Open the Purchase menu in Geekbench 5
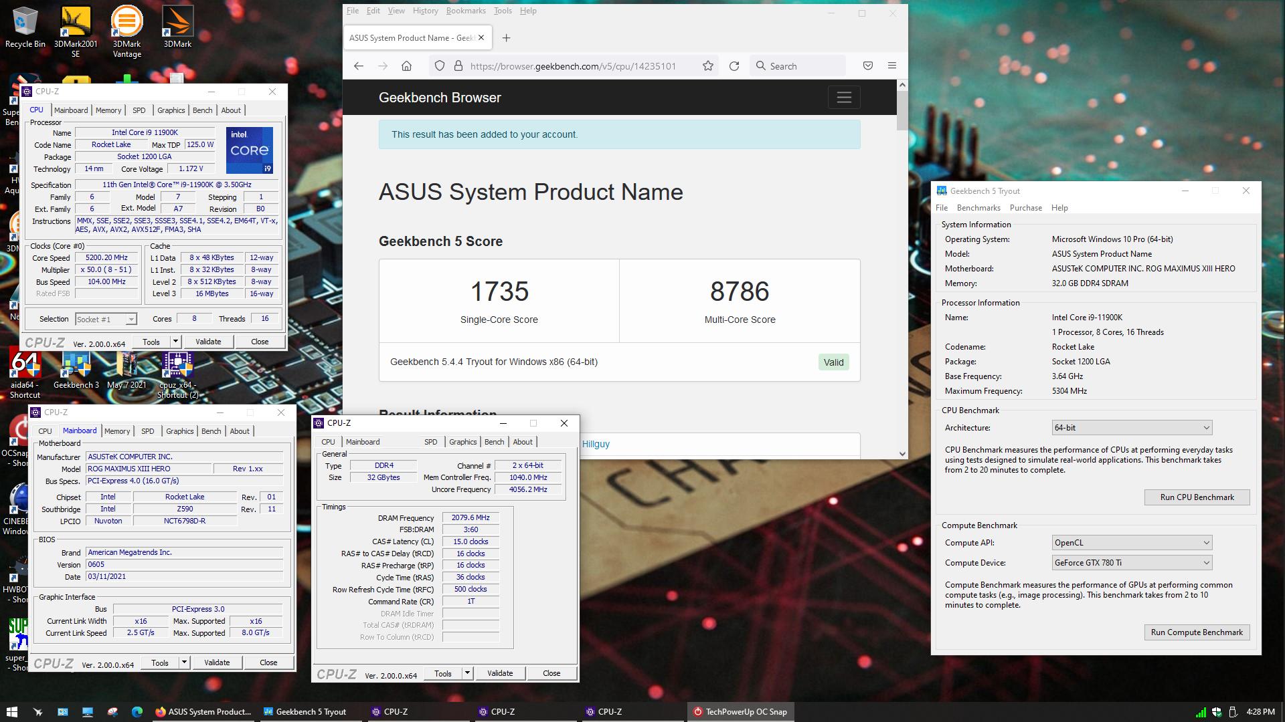The width and height of the screenshot is (1285, 722). (x=1025, y=208)
